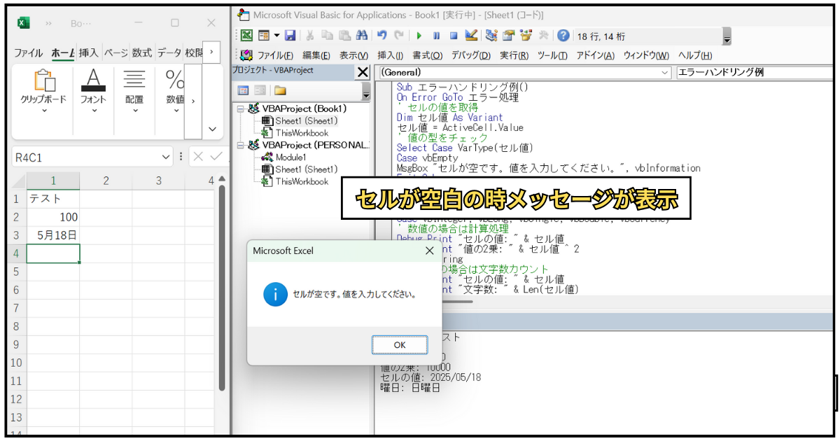The width and height of the screenshot is (840, 441).
Task: Open the Project Explorer toolbar icon
Action: tap(491, 36)
